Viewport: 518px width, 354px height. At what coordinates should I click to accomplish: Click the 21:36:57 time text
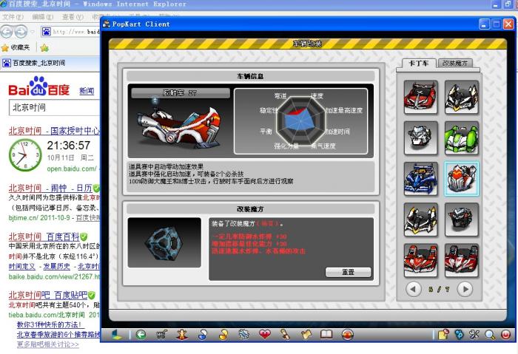[68, 146]
